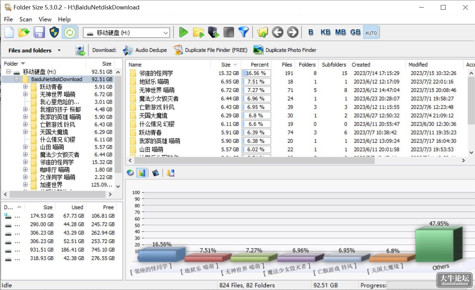Switch to pie chart view
The height and width of the screenshot is (290, 475).
130,173
